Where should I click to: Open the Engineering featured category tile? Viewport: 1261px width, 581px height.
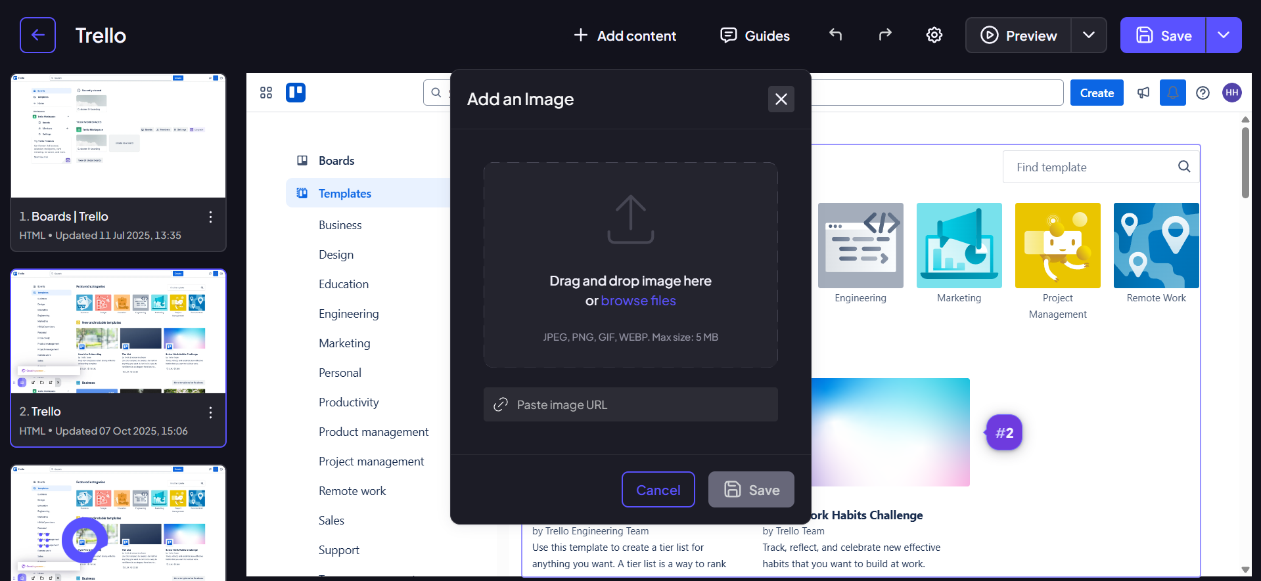pos(860,246)
